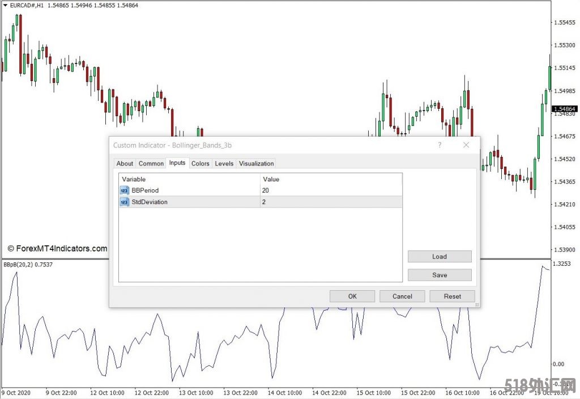Select the Colors tab
This screenshot has width=580, height=399.
pyautogui.click(x=200, y=163)
